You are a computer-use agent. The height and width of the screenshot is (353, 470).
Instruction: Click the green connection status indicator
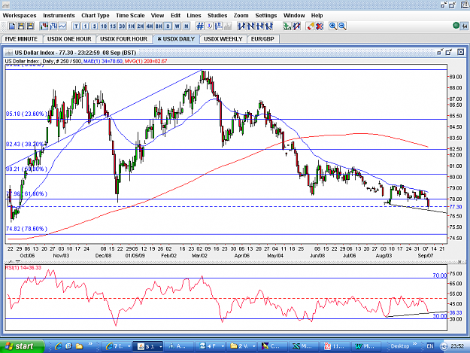456,26
